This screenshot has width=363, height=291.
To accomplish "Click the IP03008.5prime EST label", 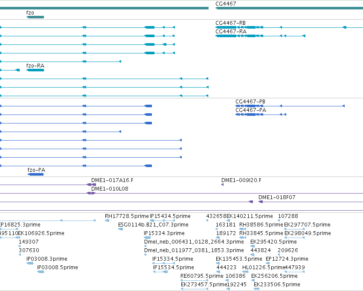I will tap(58, 267).
